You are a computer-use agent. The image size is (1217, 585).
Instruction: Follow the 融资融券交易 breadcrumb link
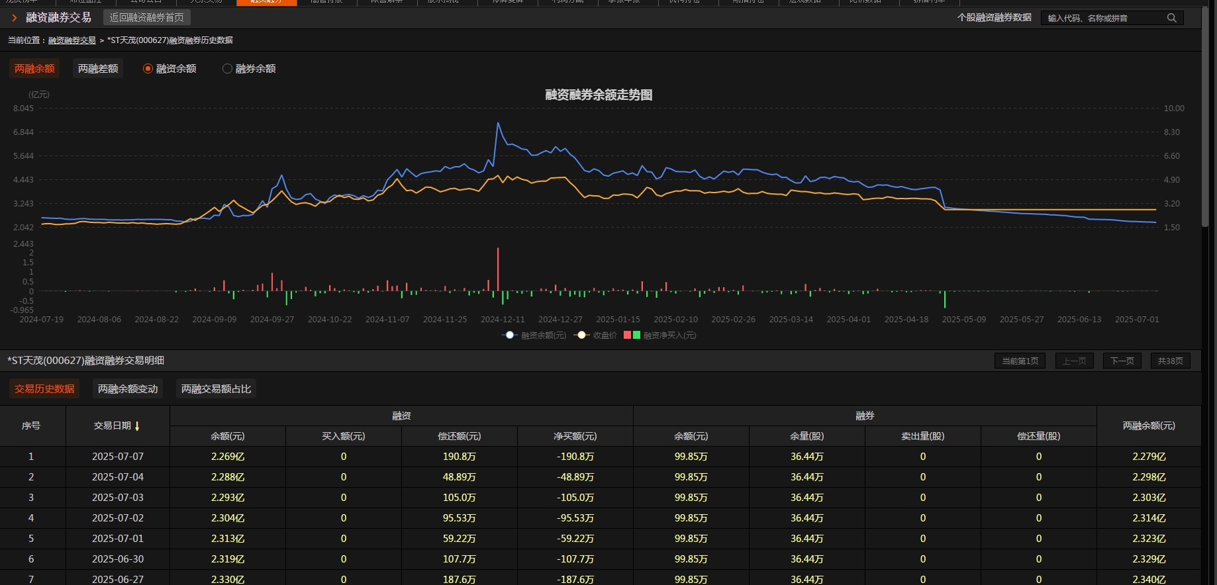72,40
